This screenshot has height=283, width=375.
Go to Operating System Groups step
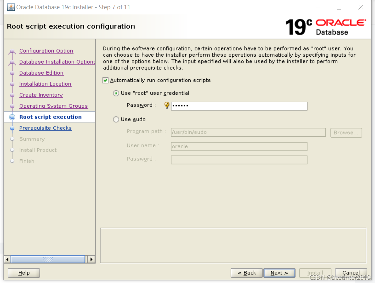[54, 106]
